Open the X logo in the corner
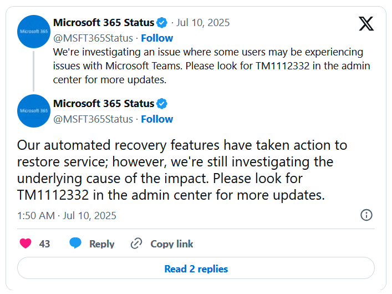 (366, 24)
